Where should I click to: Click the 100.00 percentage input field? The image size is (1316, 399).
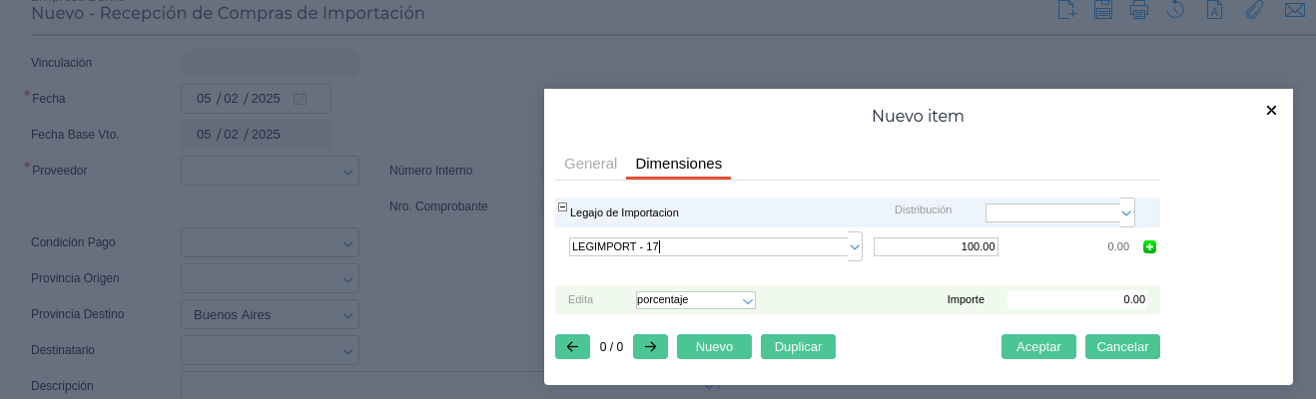(936, 246)
